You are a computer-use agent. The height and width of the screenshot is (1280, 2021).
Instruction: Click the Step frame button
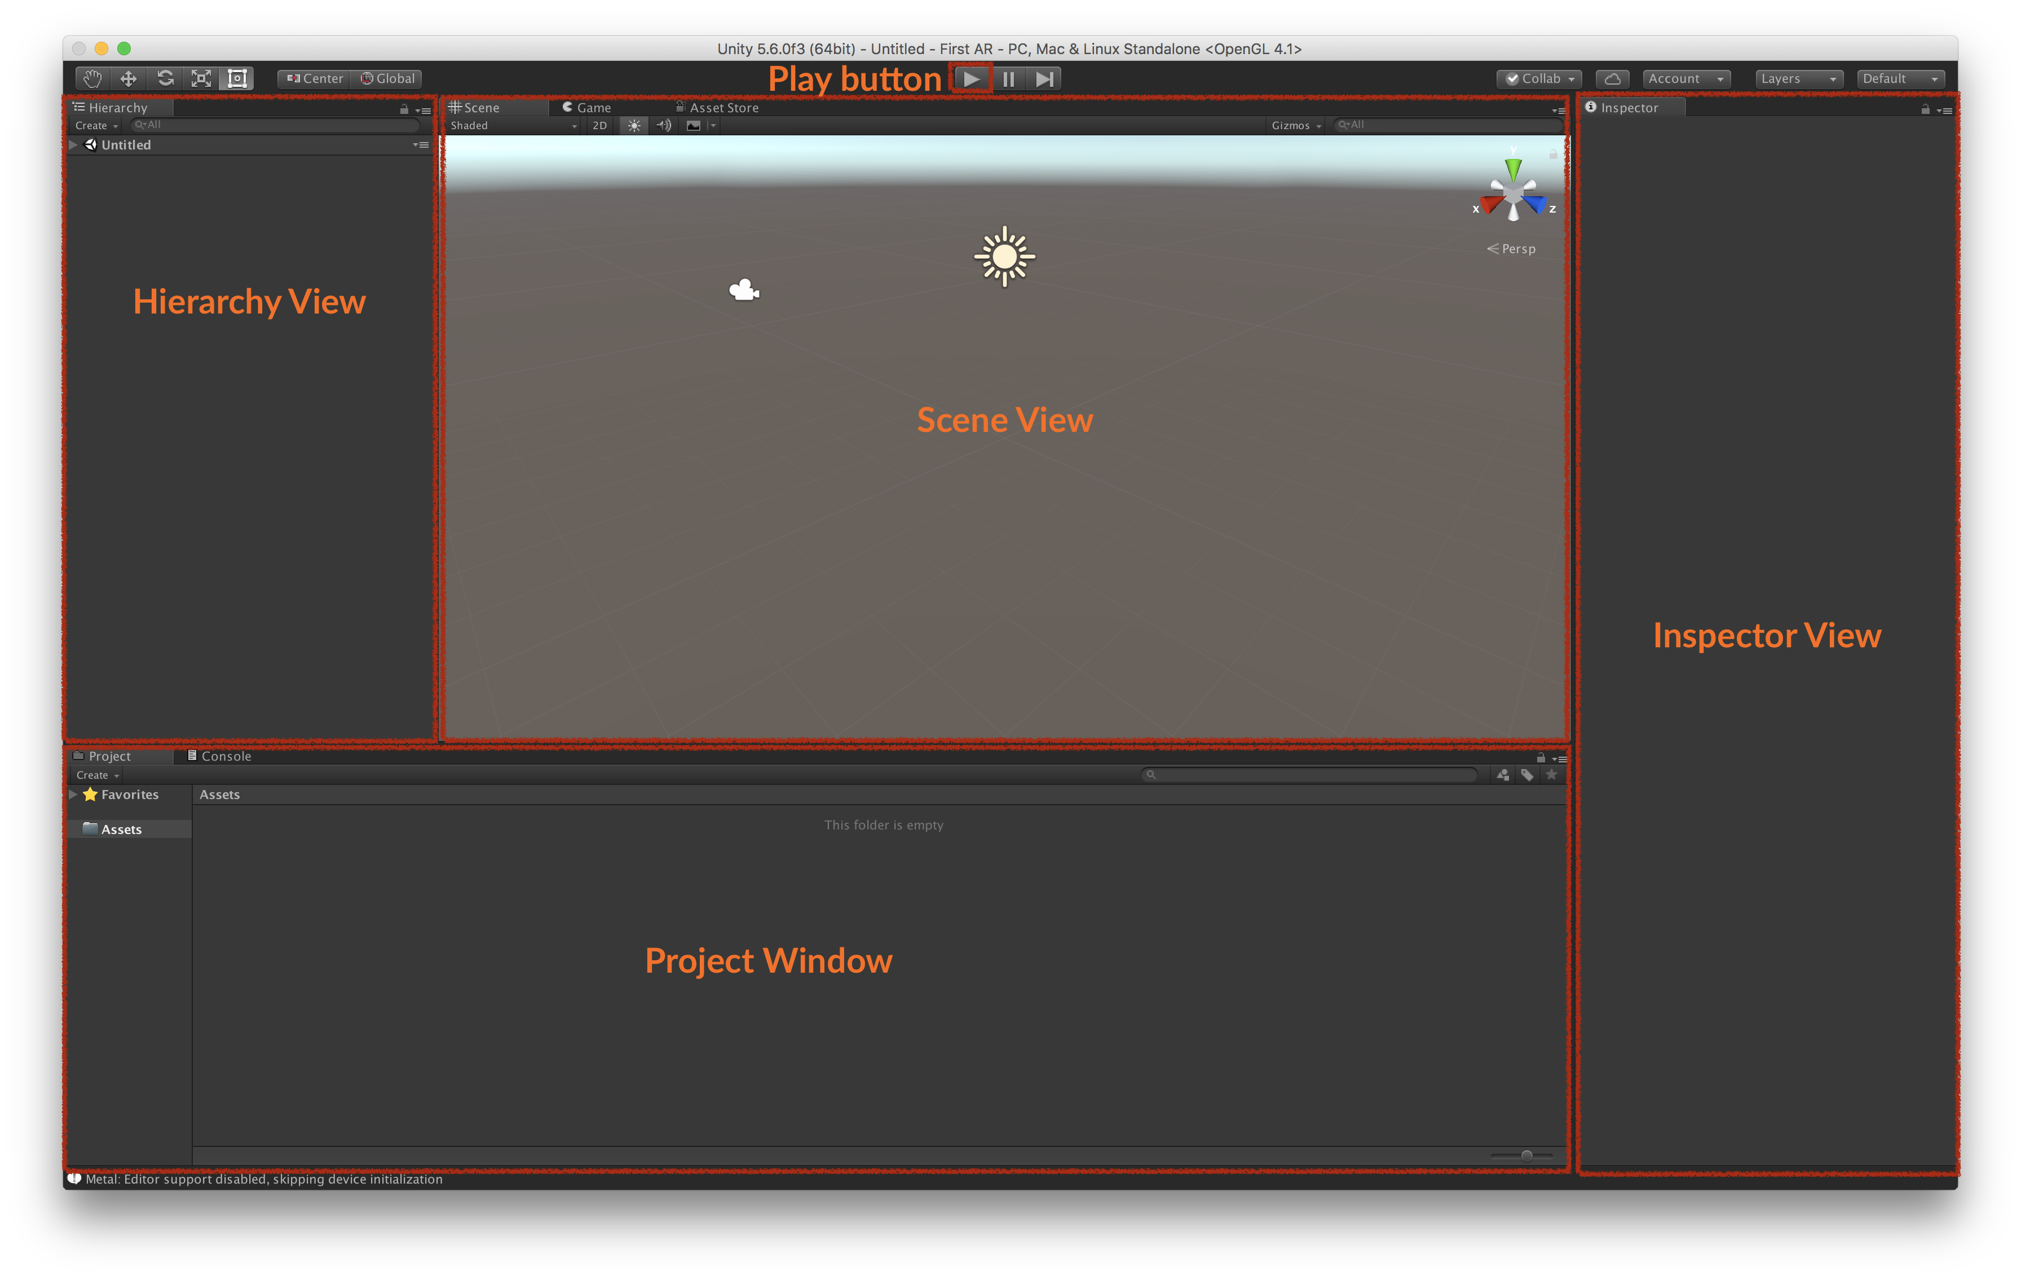pos(1044,79)
